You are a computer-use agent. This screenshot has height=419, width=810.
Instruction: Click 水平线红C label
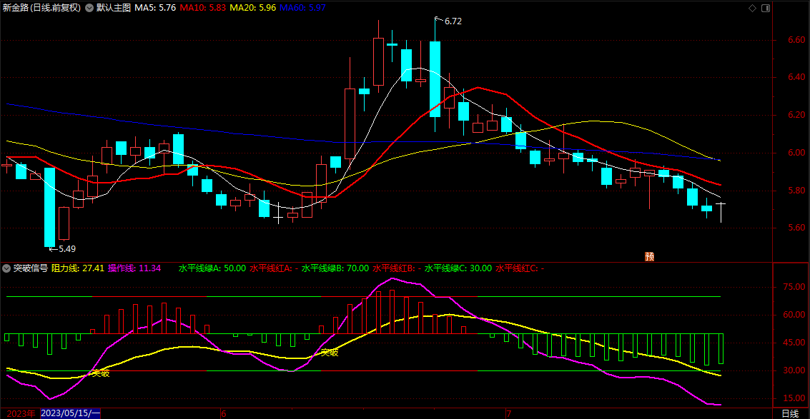pyautogui.click(x=520, y=268)
